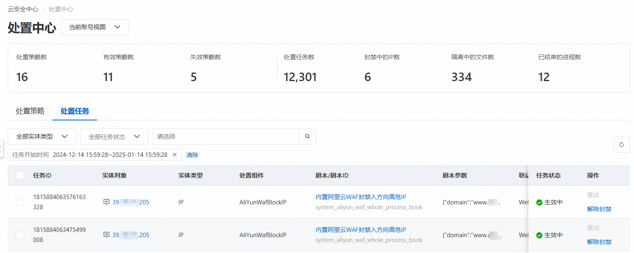Click task ID 1815884063475499008
634x253 pixels.
coord(59,235)
